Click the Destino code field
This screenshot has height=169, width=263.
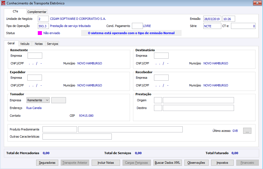click(158, 108)
